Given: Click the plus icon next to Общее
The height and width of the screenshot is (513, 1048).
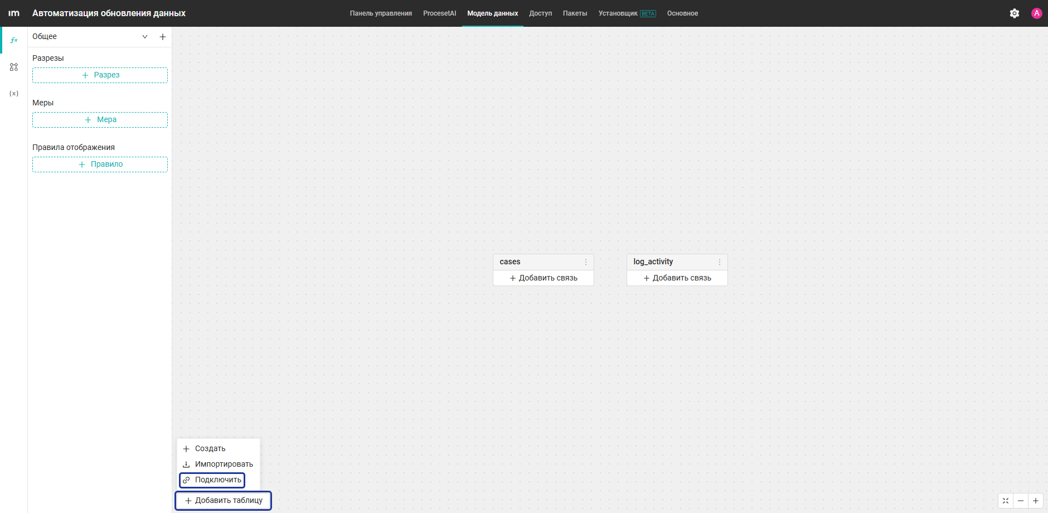Looking at the screenshot, I should (163, 37).
